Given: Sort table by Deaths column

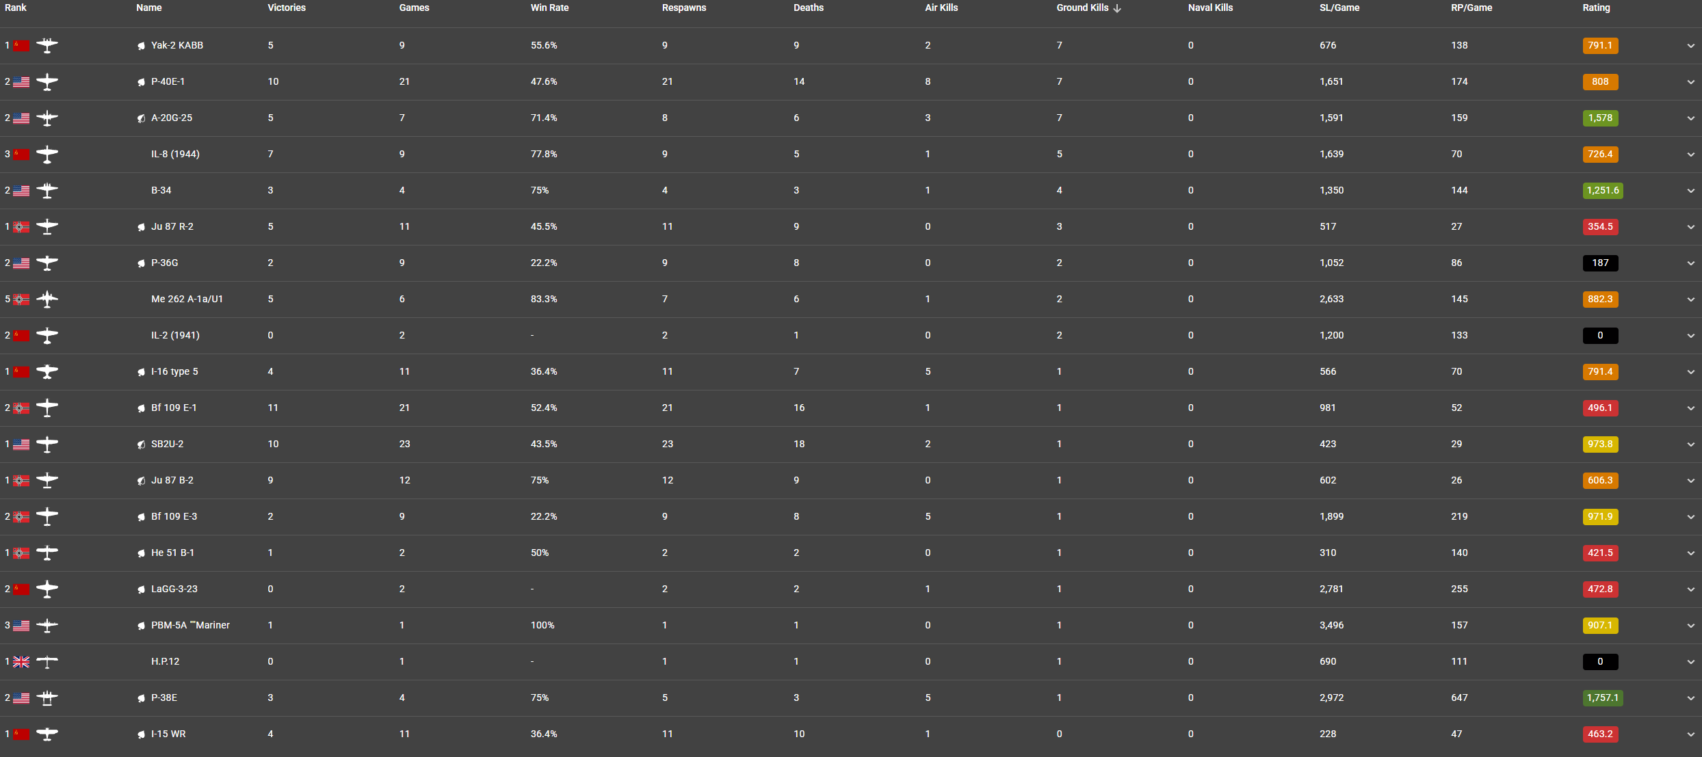Looking at the screenshot, I should pyautogui.click(x=809, y=8).
